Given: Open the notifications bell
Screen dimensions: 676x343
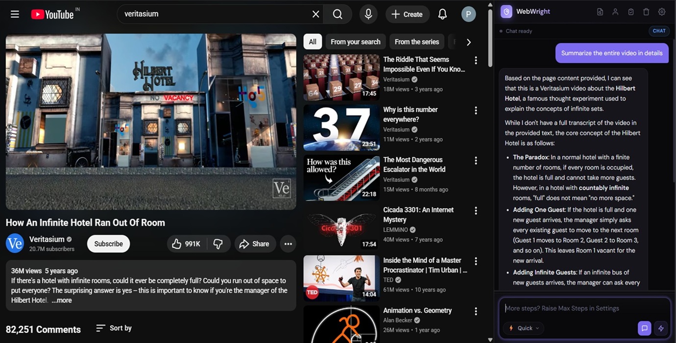Looking at the screenshot, I should [442, 14].
